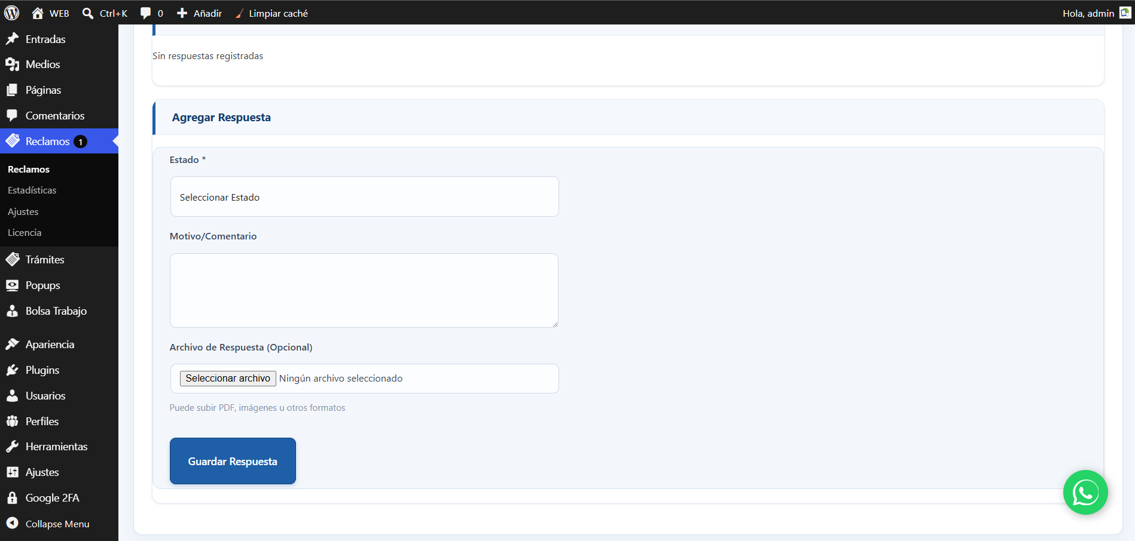
Task: Click the Apariencia brush icon
Action: 13,344
